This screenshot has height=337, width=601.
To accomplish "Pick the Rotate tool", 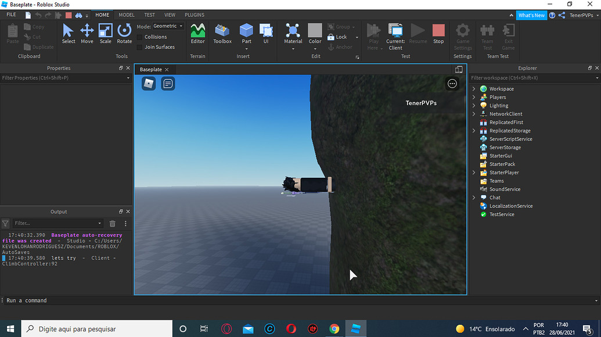I will click(x=124, y=34).
